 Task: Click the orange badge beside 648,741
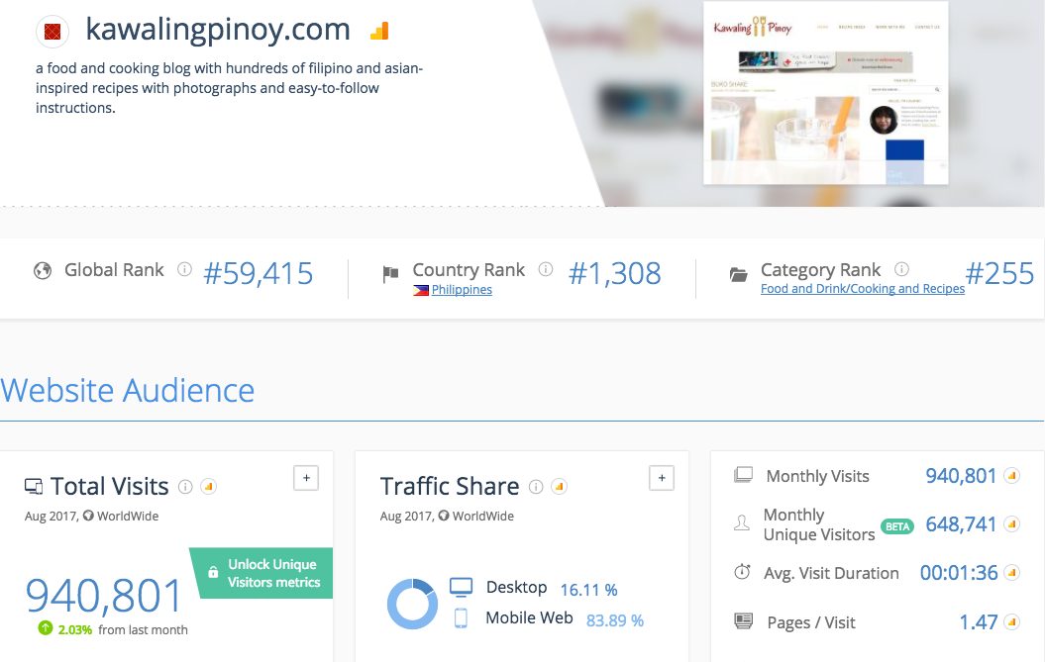point(1011,524)
